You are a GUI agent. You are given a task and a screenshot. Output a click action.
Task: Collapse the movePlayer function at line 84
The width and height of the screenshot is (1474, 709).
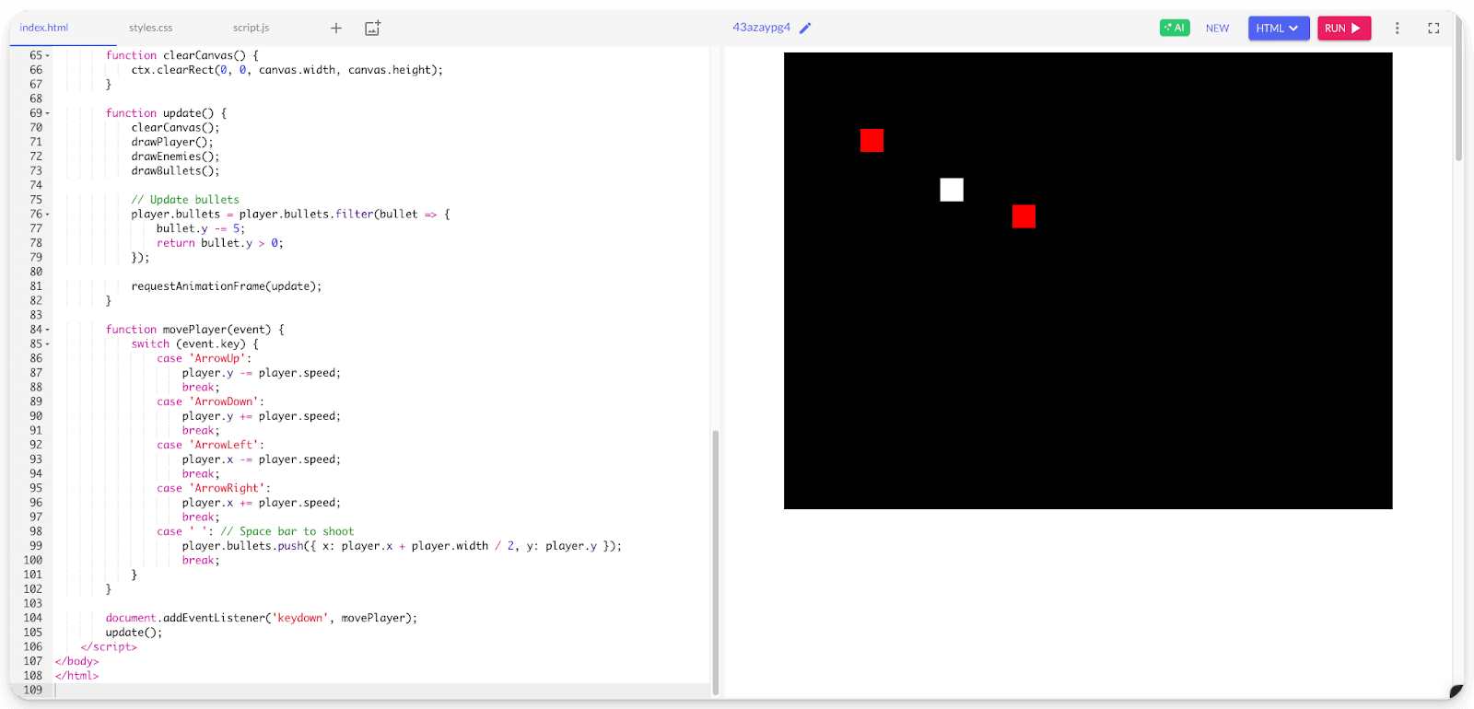click(x=48, y=330)
